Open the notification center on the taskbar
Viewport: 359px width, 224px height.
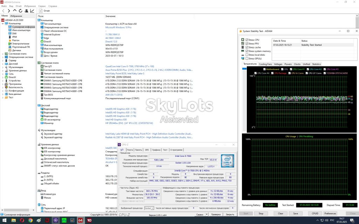pyautogui.click(x=352, y=220)
